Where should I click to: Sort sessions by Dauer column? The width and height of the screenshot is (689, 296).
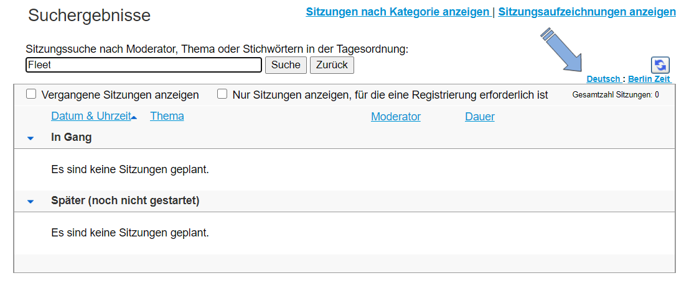480,117
